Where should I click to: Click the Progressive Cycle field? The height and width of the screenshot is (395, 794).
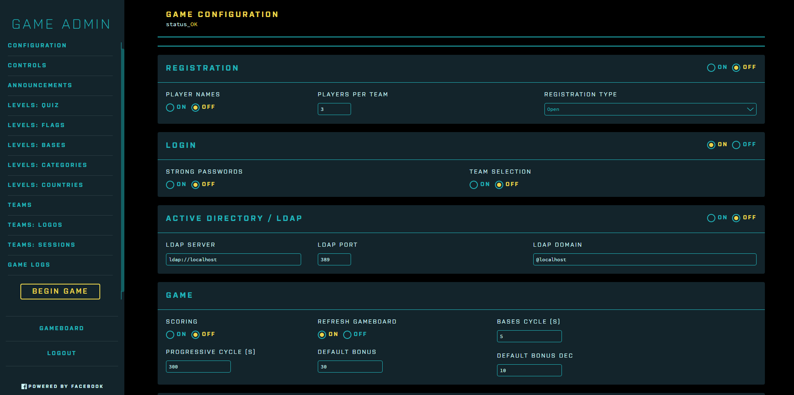(198, 367)
